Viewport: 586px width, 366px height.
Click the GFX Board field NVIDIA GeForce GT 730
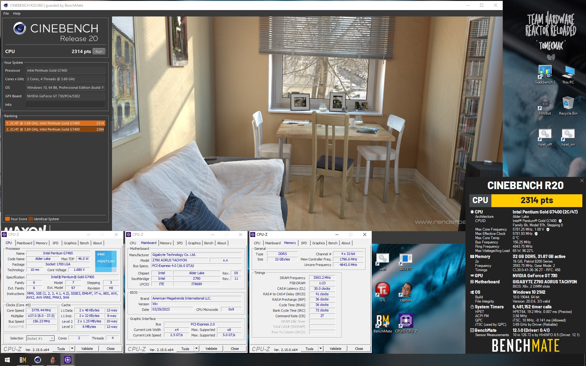(x=65, y=96)
